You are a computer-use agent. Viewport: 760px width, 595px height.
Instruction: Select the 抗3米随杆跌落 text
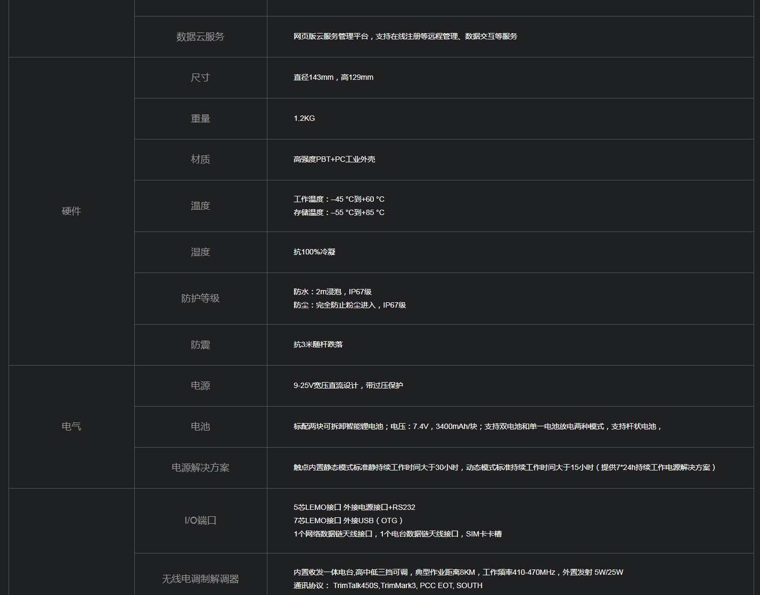click(x=318, y=345)
